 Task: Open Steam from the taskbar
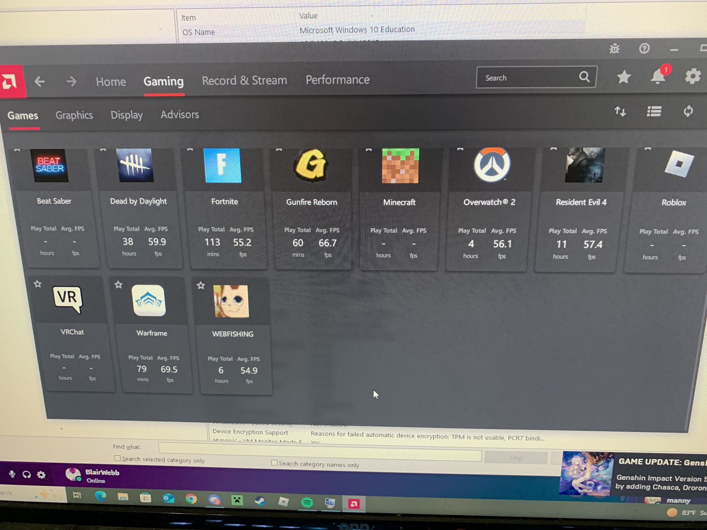tap(260, 501)
